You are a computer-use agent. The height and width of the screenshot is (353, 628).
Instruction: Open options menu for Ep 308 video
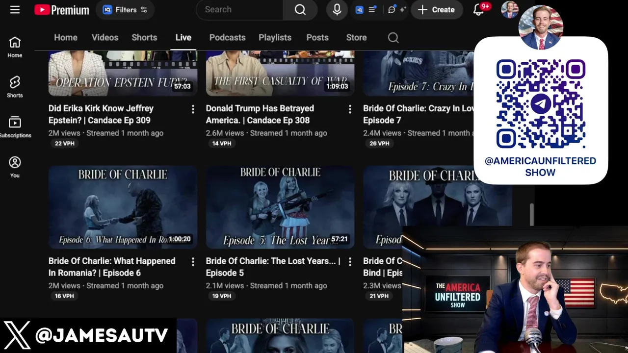pos(350,109)
